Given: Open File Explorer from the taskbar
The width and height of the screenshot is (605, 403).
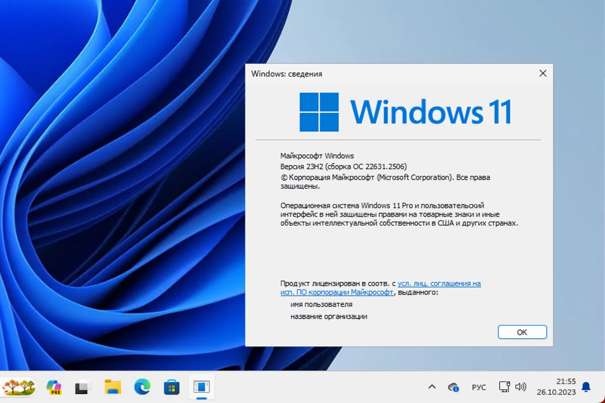Looking at the screenshot, I should pos(113,387).
